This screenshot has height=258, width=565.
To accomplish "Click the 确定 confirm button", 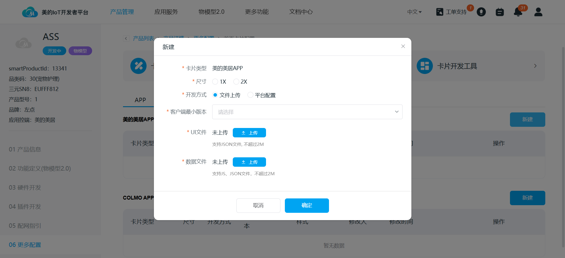I will [307, 205].
